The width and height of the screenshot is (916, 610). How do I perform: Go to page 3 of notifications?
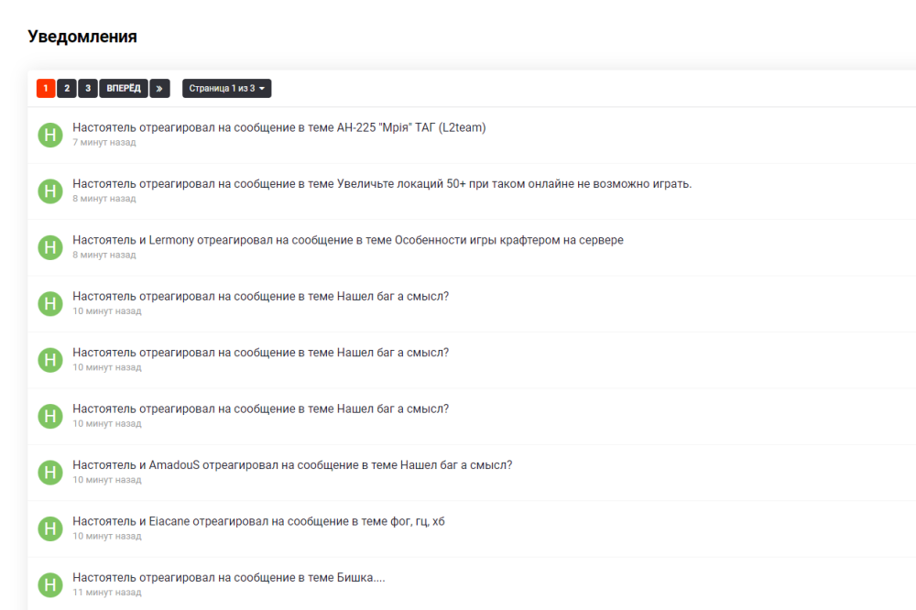tap(87, 88)
